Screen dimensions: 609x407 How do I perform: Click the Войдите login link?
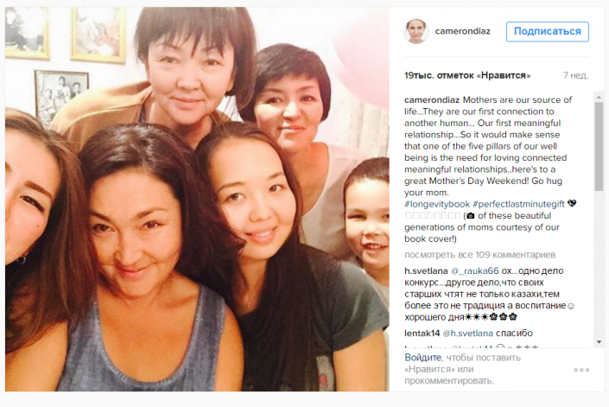[x=423, y=358]
